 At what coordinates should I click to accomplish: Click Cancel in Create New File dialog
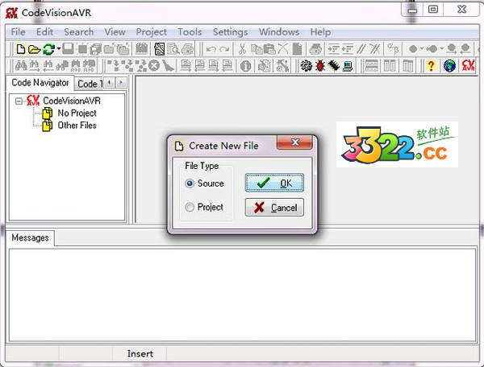click(274, 207)
